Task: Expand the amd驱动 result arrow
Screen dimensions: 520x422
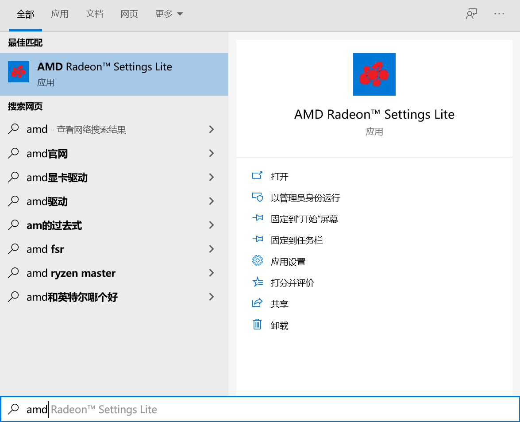Action: [211, 201]
